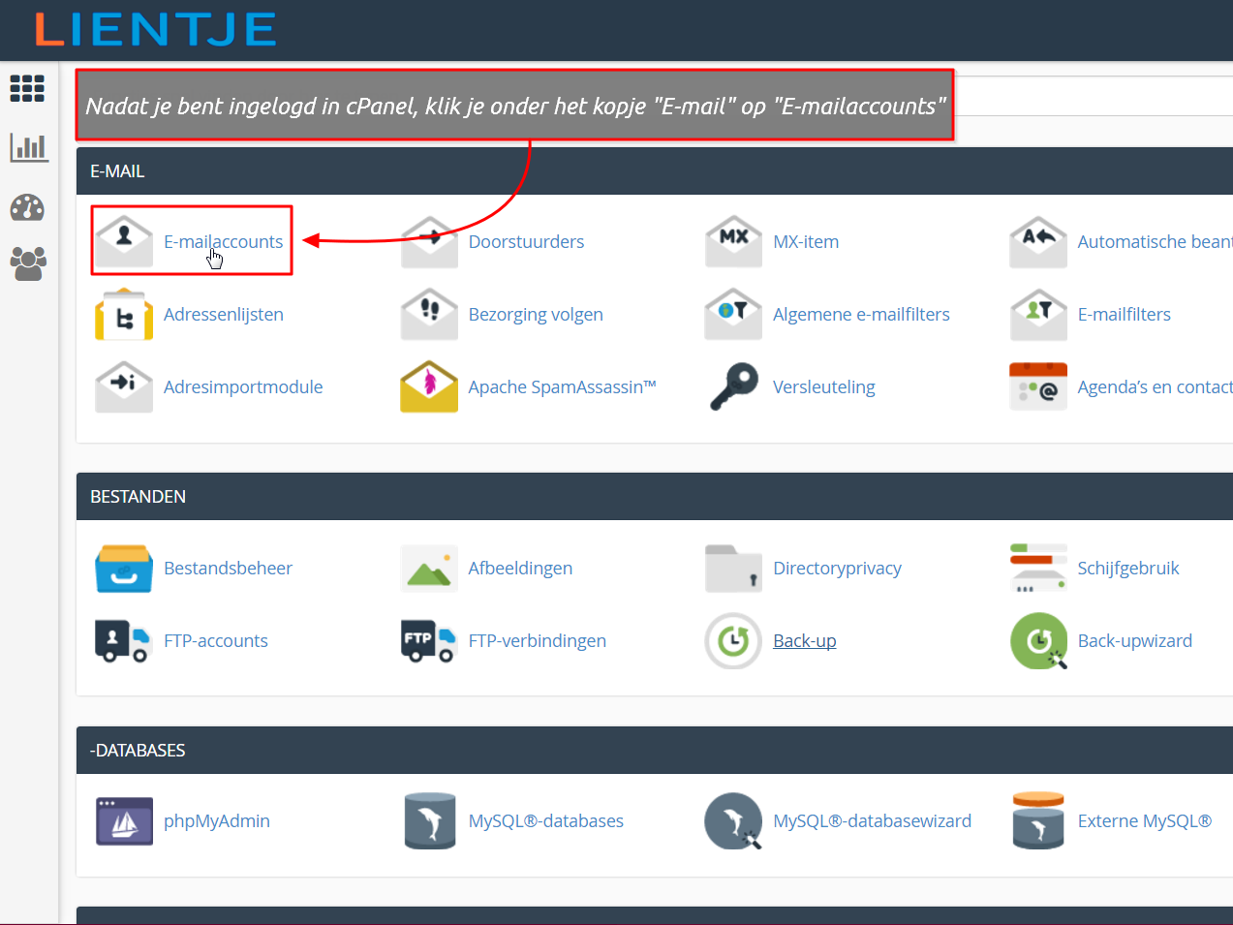Click the phpMyAdmin sailboat icon

(124, 820)
